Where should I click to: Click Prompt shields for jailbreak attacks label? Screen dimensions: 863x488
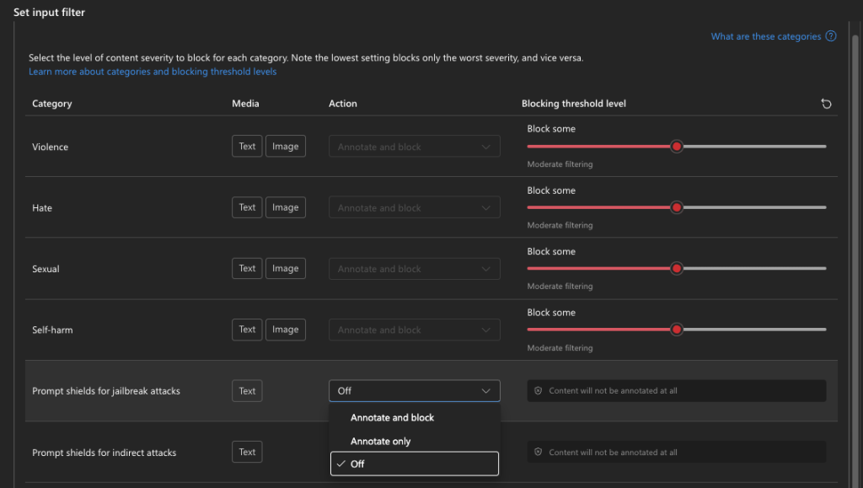point(106,390)
